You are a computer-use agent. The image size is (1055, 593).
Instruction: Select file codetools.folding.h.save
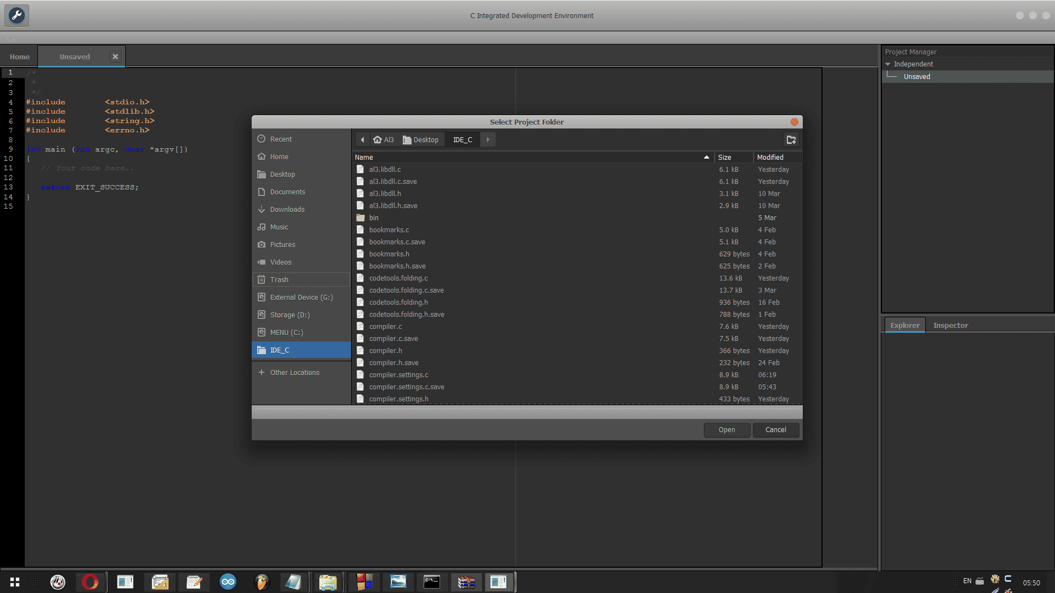tap(577, 315)
